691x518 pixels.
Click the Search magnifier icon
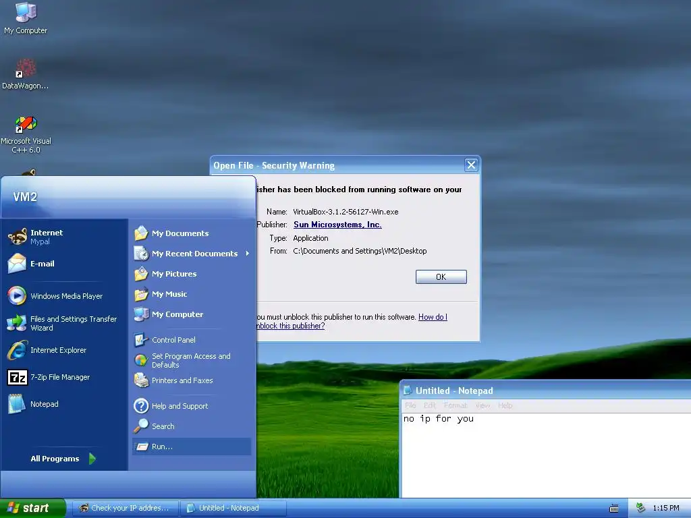coord(141,426)
